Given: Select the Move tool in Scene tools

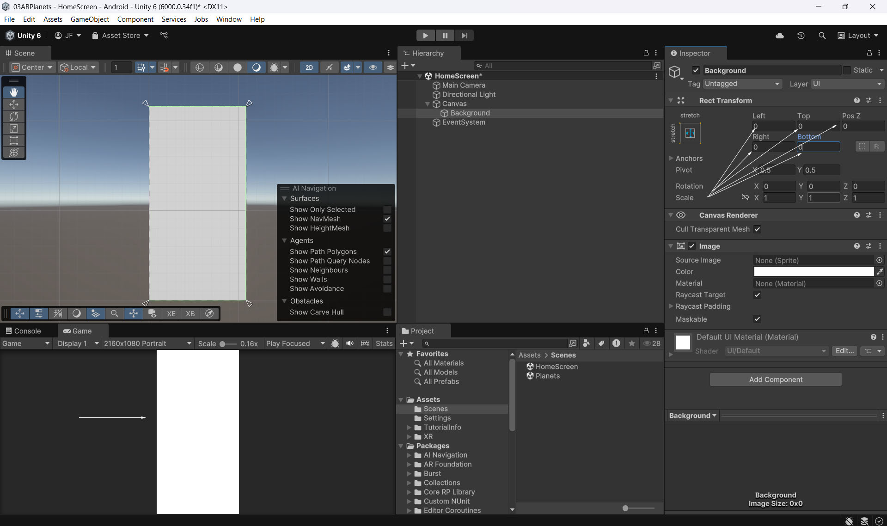Looking at the screenshot, I should point(14,104).
